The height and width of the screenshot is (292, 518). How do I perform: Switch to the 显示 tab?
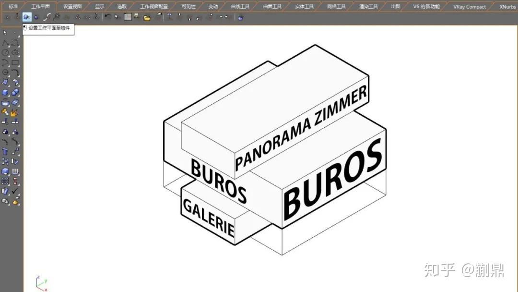[x=99, y=6]
